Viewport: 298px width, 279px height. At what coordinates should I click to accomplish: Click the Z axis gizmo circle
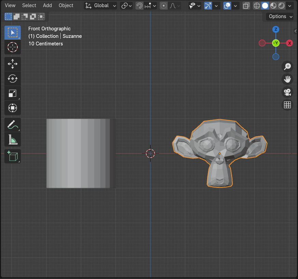(276, 29)
